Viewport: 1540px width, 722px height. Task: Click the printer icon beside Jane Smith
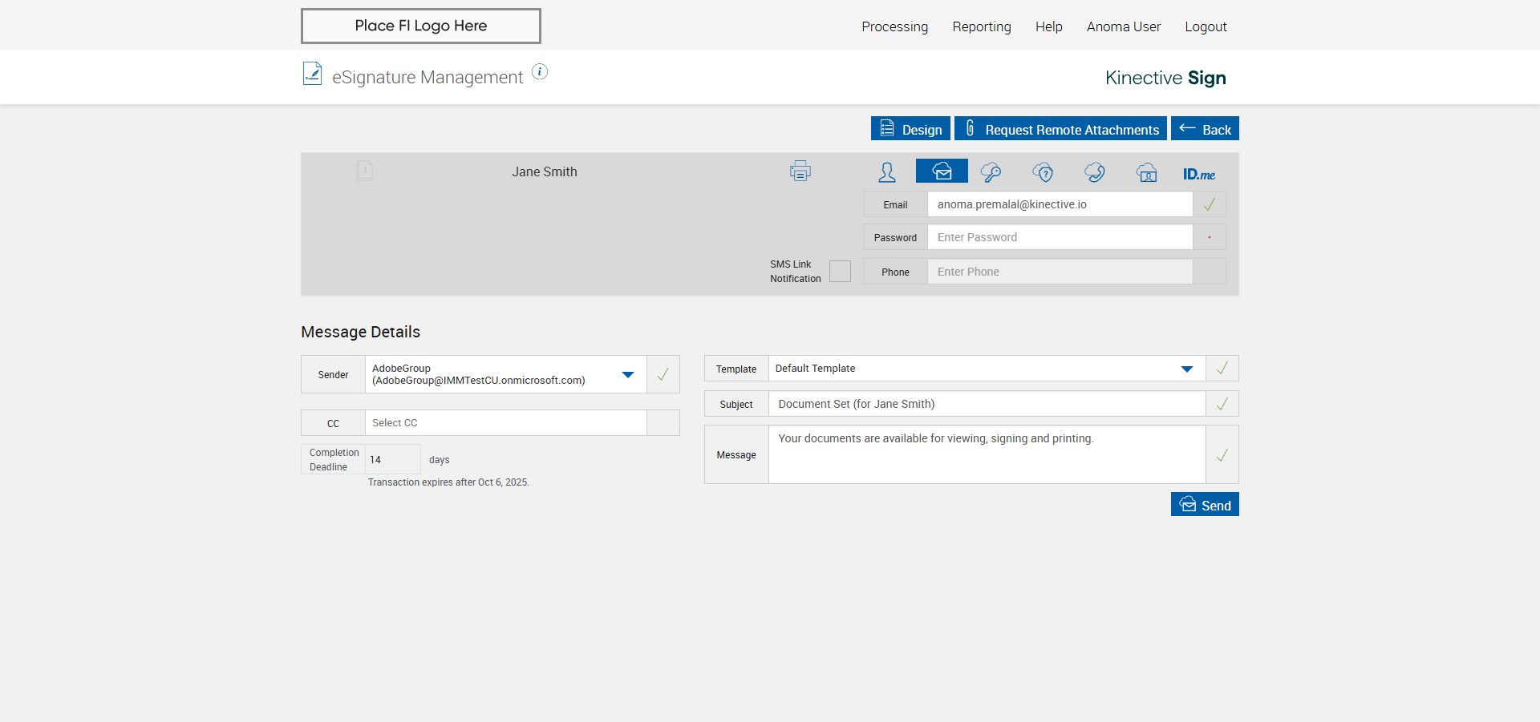coord(800,171)
